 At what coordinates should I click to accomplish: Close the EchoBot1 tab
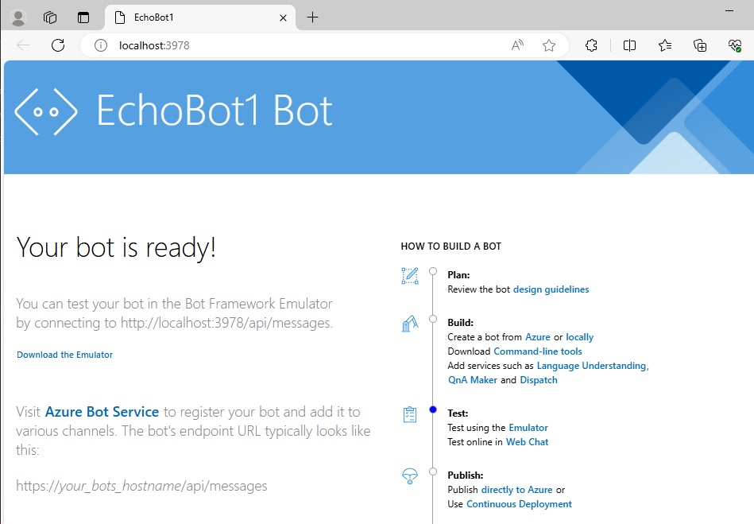[283, 17]
